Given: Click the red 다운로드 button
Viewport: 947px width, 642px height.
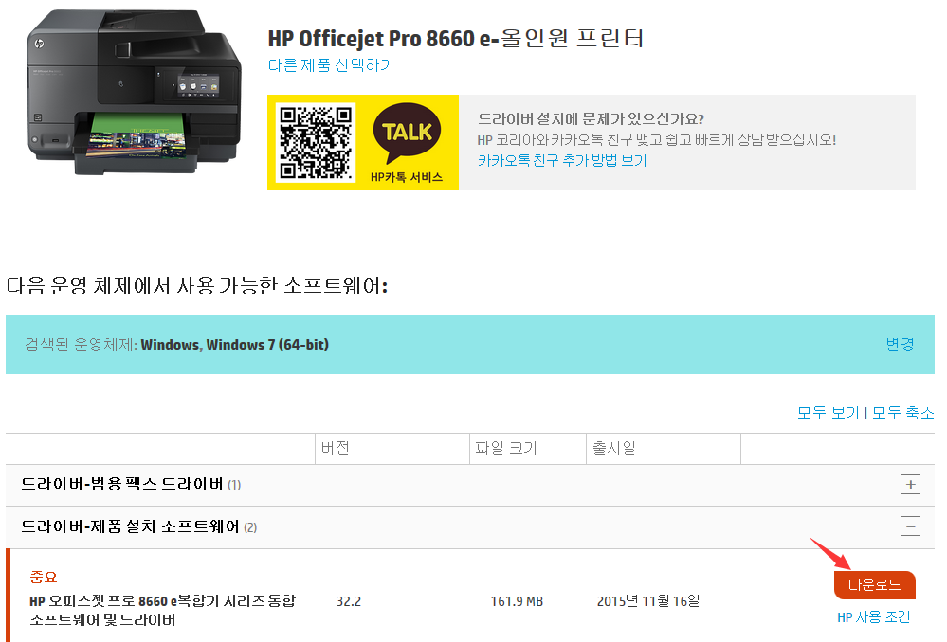Looking at the screenshot, I should (x=875, y=584).
